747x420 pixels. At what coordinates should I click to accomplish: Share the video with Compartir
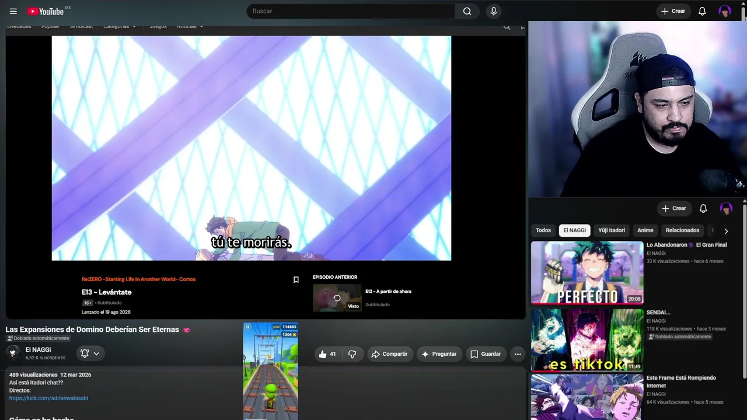pyautogui.click(x=389, y=354)
